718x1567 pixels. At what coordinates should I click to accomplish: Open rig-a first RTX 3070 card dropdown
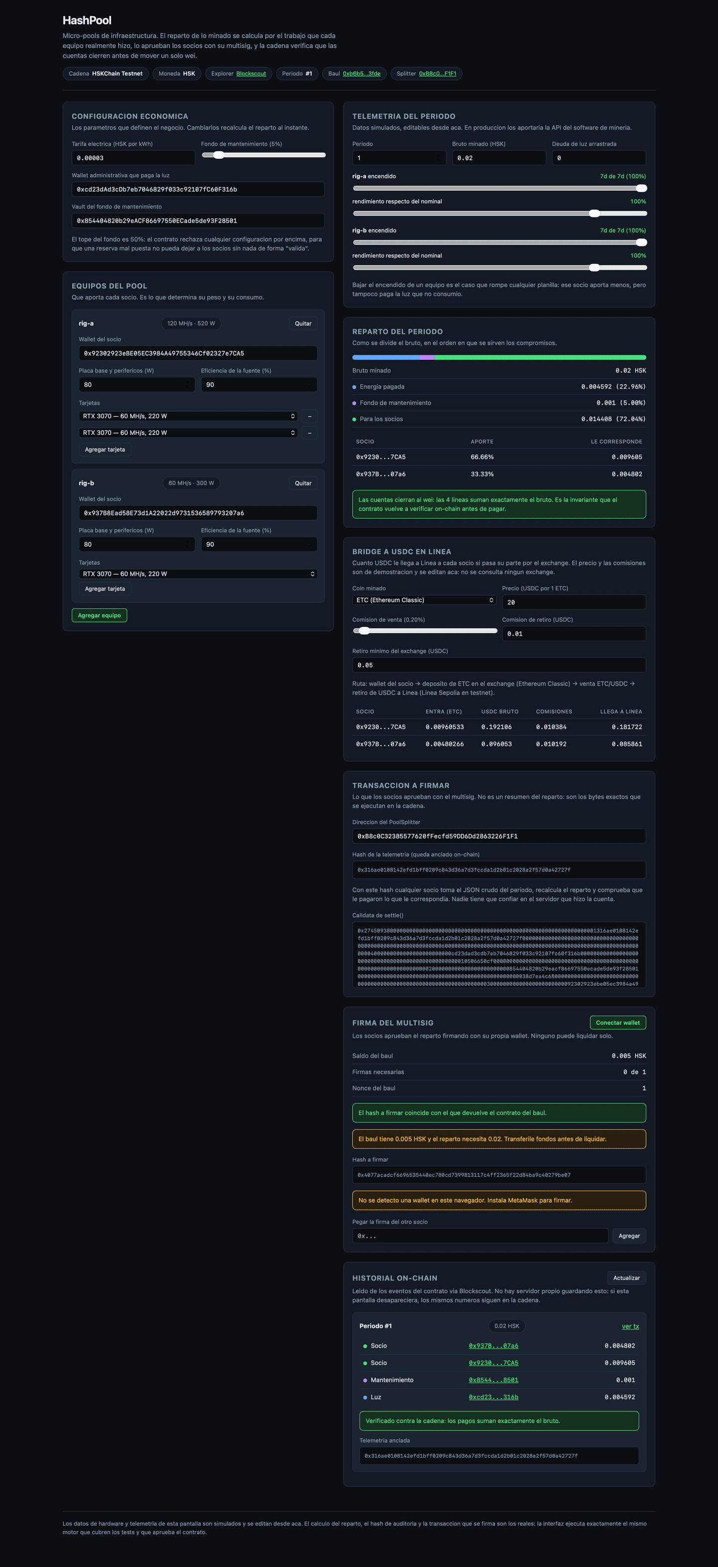pos(188,416)
